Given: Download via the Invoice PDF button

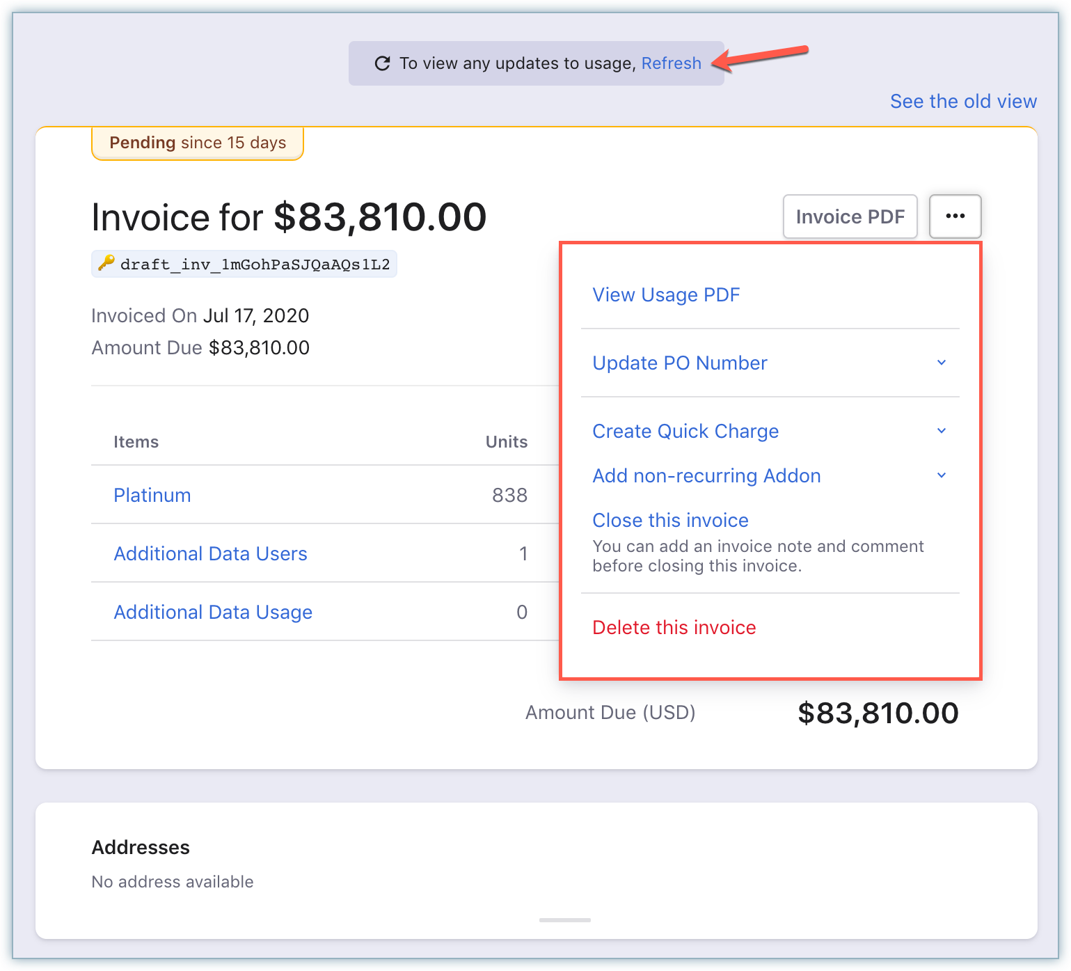Looking at the screenshot, I should pos(850,216).
